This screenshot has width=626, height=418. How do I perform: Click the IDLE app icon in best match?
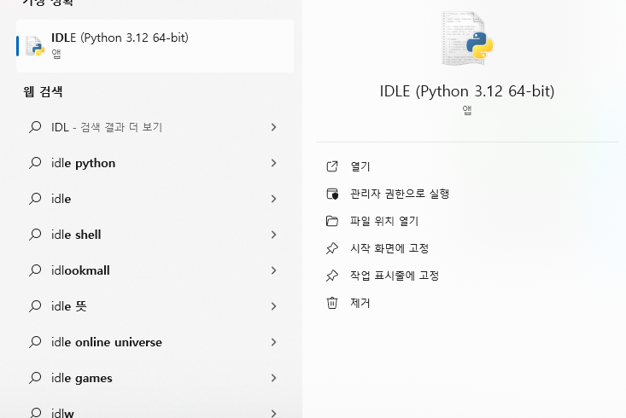pos(35,46)
